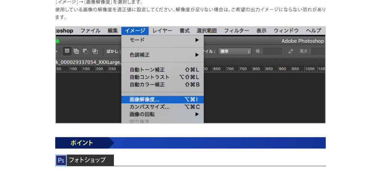Open the 選択範囲 menu
Image resolution: width=381 pixels, height=172 pixels.
click(207, 31)
